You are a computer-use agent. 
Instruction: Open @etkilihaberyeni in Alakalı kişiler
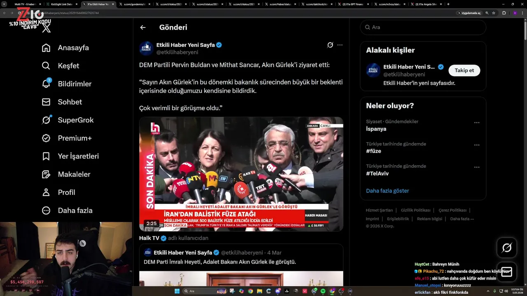pos(404,74)
